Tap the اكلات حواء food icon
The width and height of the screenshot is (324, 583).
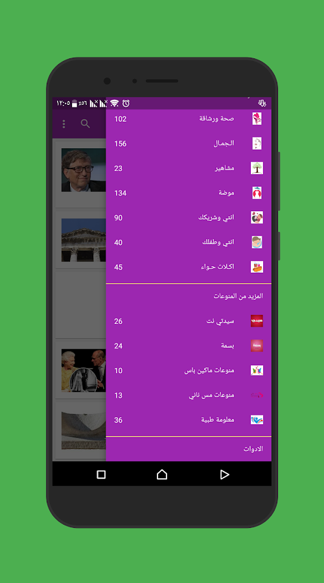[257, 267]
